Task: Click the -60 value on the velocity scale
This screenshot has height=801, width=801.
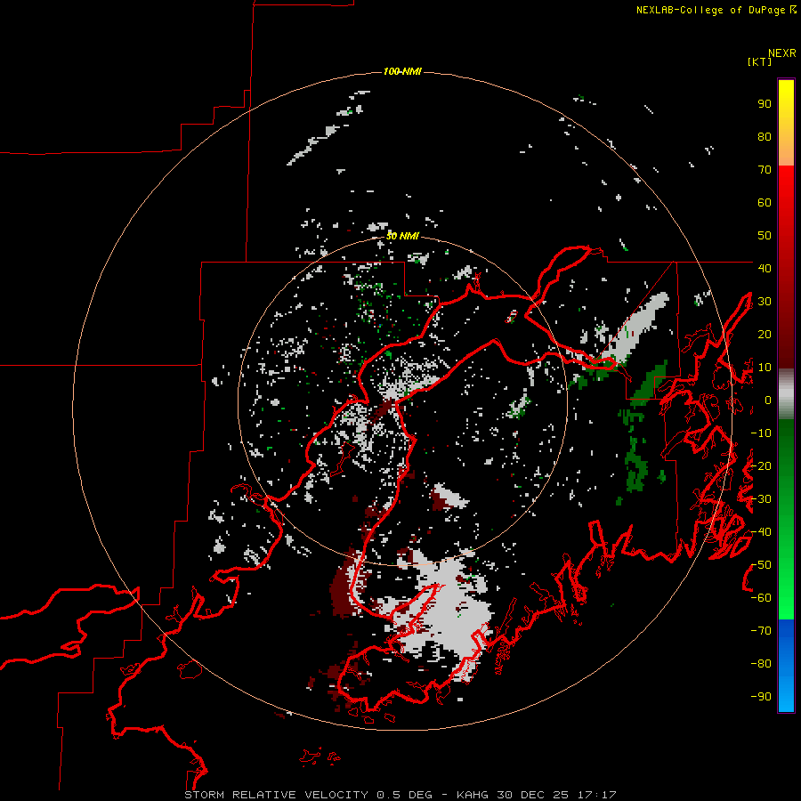Action: click(761, 598)
